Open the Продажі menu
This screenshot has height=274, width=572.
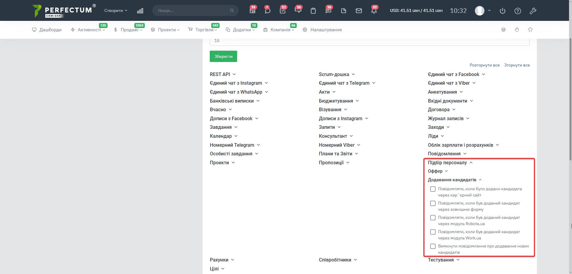click(129, 30)
